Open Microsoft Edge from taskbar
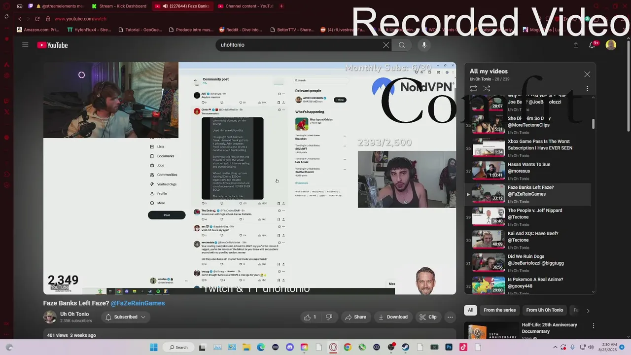This screenshot has width=631, height=355. tap(260, 347)
